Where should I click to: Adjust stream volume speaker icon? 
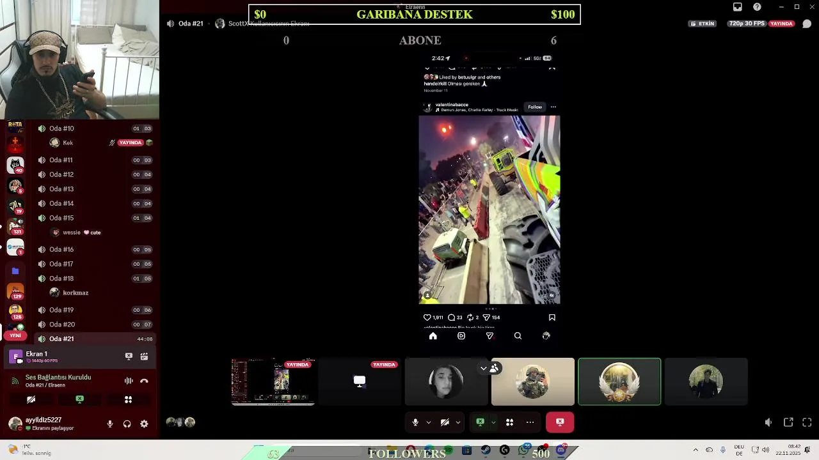(x=768, y=422)
